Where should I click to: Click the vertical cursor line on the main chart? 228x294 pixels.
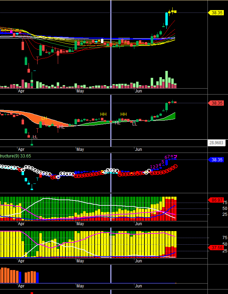111,44
